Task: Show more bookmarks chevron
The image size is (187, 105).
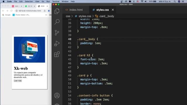Action: [46, 15]
